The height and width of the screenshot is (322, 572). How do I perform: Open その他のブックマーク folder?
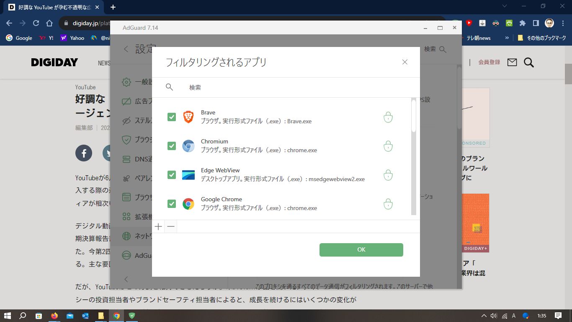click(x=541, y=38)
